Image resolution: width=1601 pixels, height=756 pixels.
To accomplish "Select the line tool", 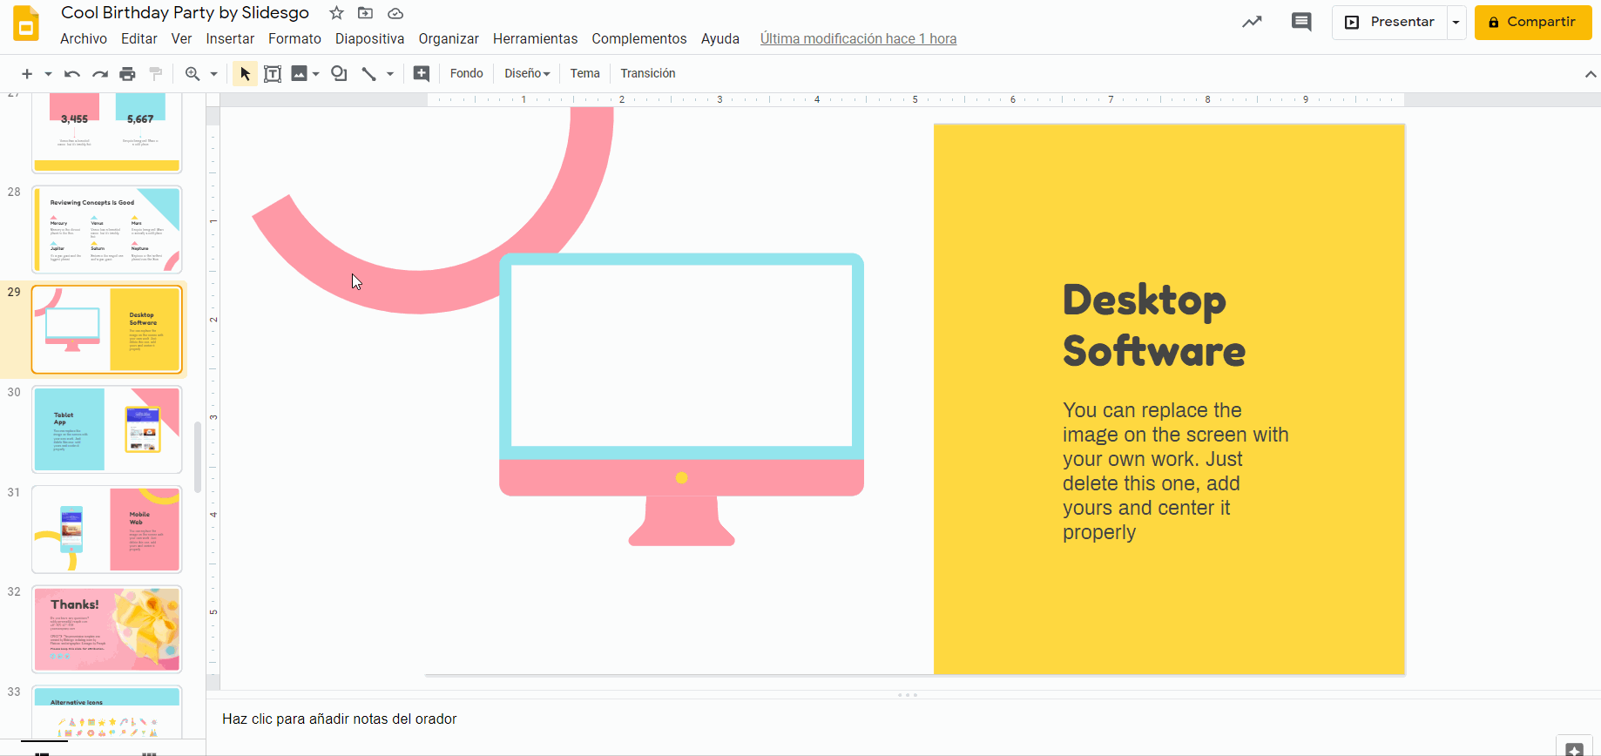I will pos(369,74).
